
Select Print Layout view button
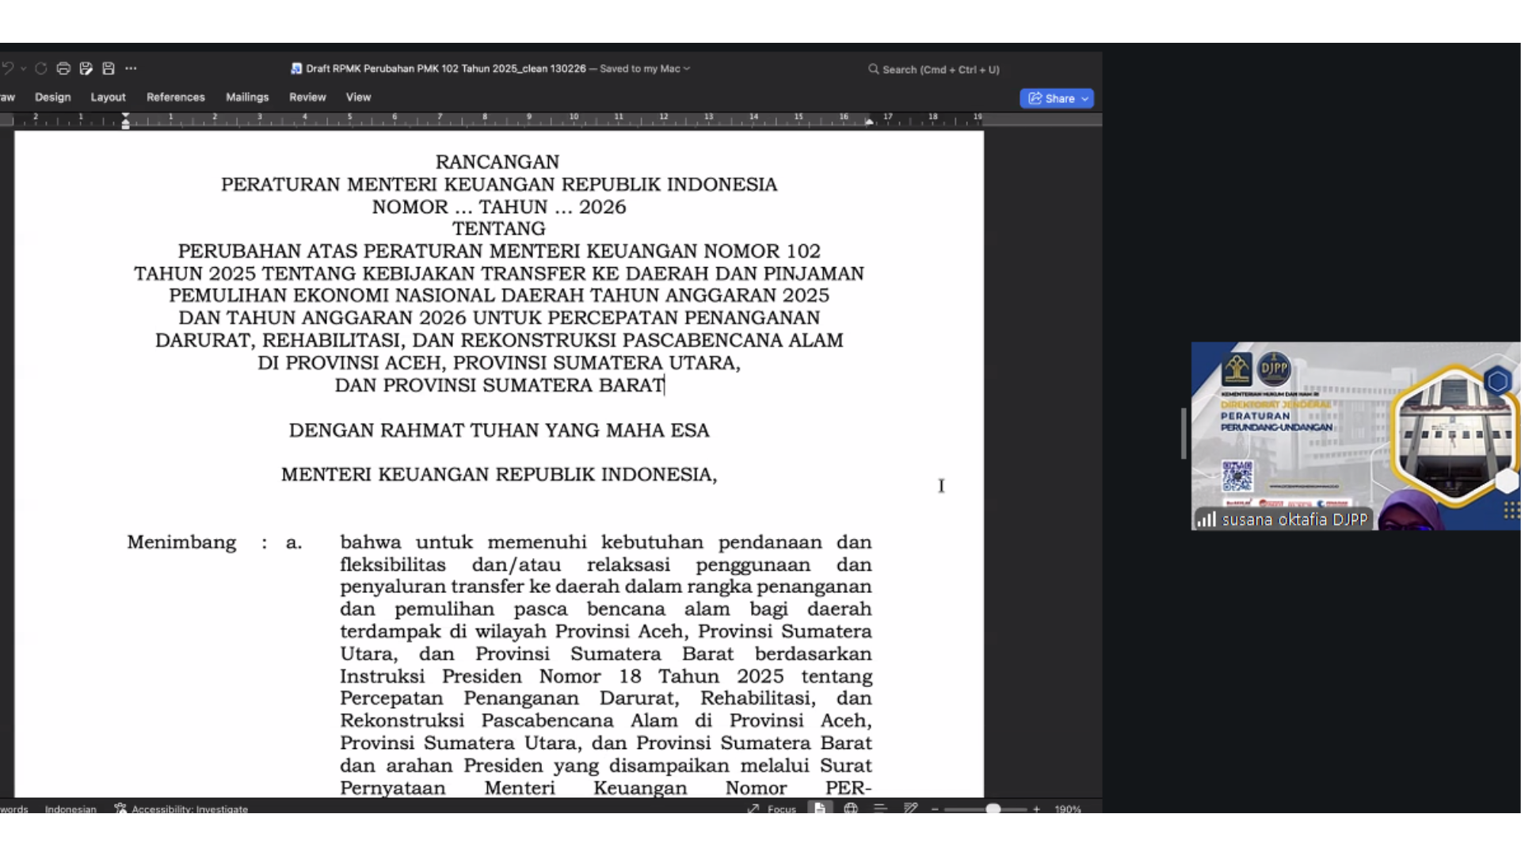[820, 808]
